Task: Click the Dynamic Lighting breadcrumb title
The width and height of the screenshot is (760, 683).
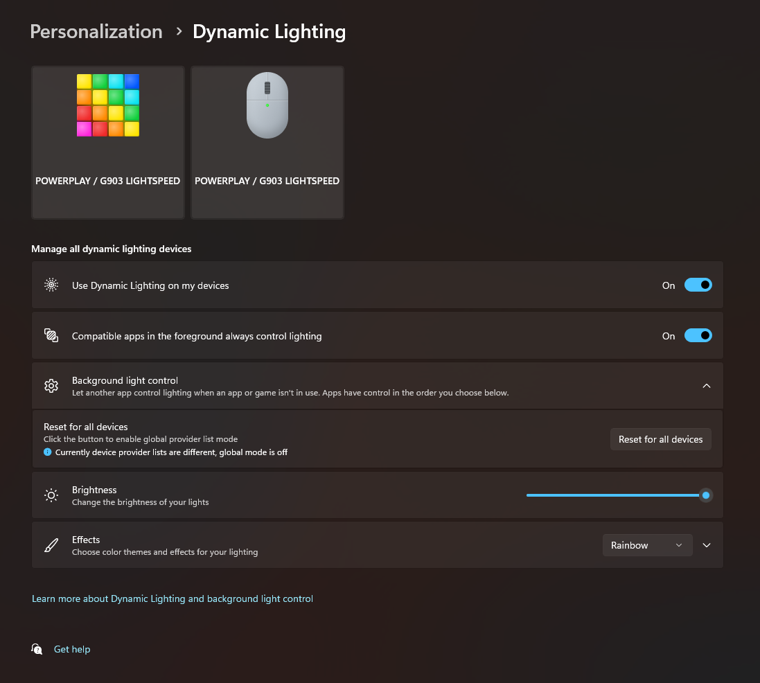Action: coord(269,32)
